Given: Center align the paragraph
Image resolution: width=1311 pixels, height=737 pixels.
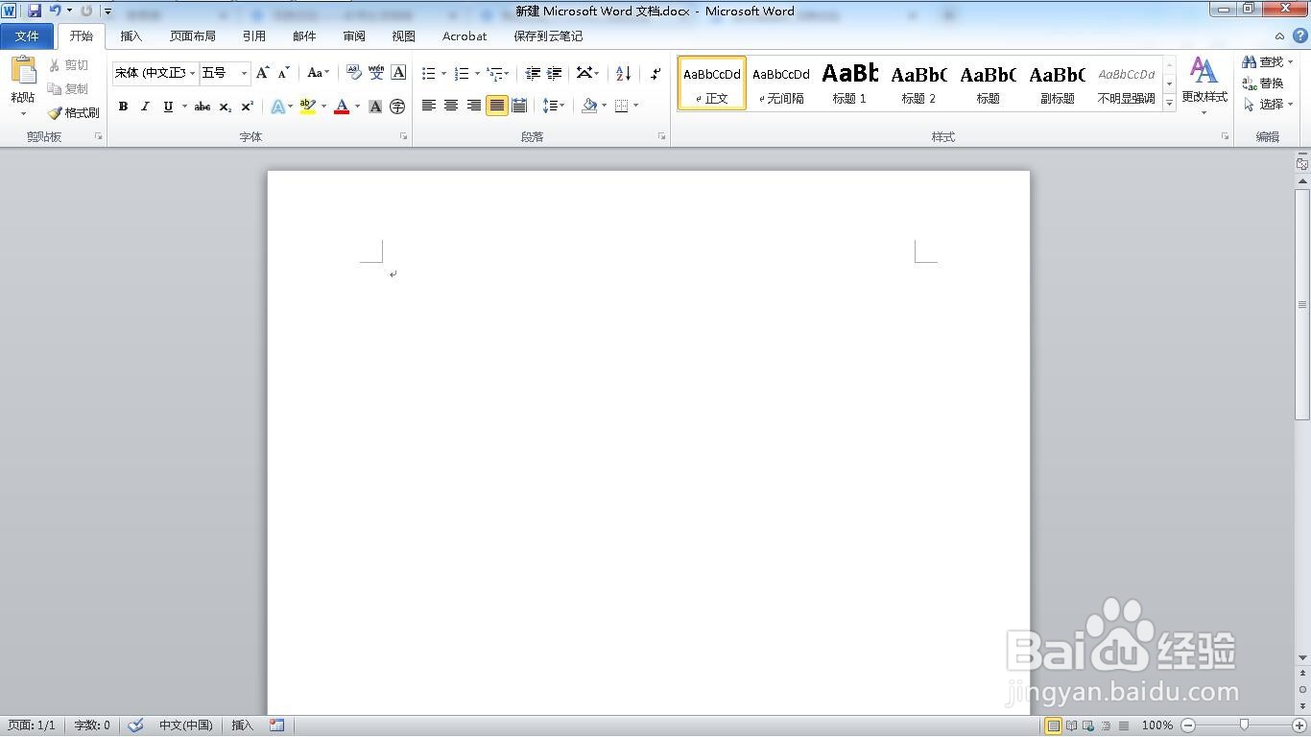Looking at the screenshot, I should click(x=451, y=106).
